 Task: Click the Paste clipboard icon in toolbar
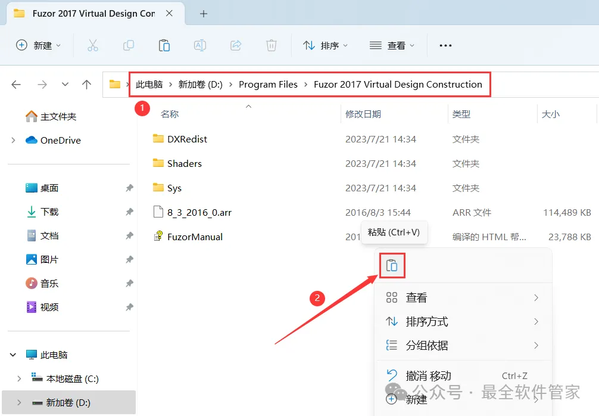click(164, 45)
